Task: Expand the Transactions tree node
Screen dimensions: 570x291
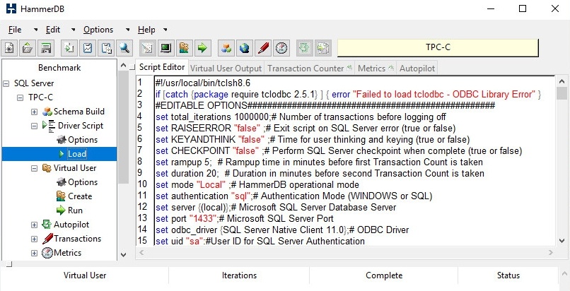Action: (34, 239)
